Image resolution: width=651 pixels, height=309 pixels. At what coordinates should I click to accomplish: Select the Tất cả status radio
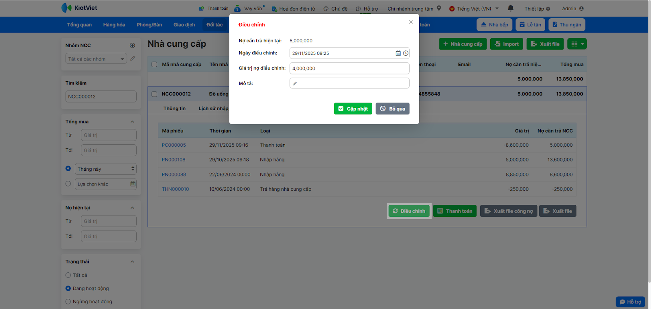point(68,275)
